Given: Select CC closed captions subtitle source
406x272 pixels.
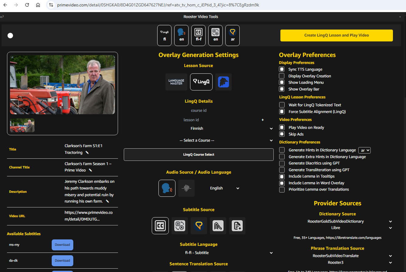Looking at the screenshot, I should coord(160,226).
